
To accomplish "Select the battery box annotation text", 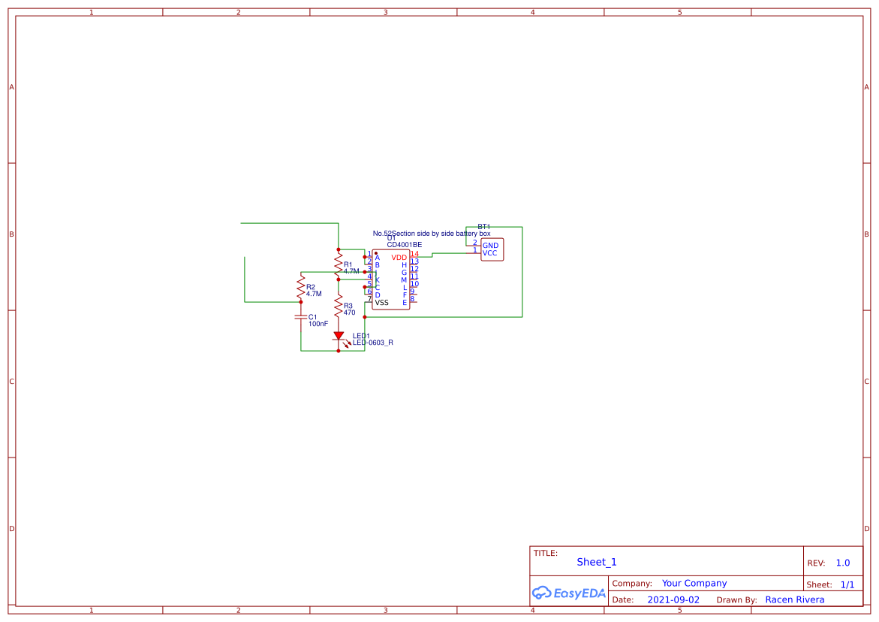I will pyautogui.click(x=432, y=233).
